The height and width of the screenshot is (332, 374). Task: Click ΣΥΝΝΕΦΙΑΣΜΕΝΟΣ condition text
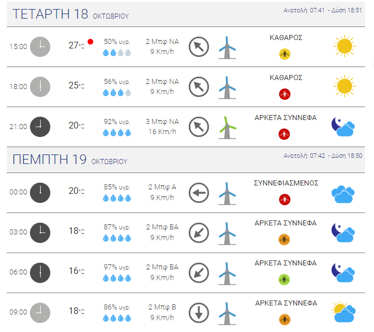286,183
